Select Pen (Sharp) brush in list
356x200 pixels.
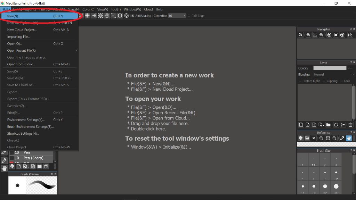[x=31, y=158]
